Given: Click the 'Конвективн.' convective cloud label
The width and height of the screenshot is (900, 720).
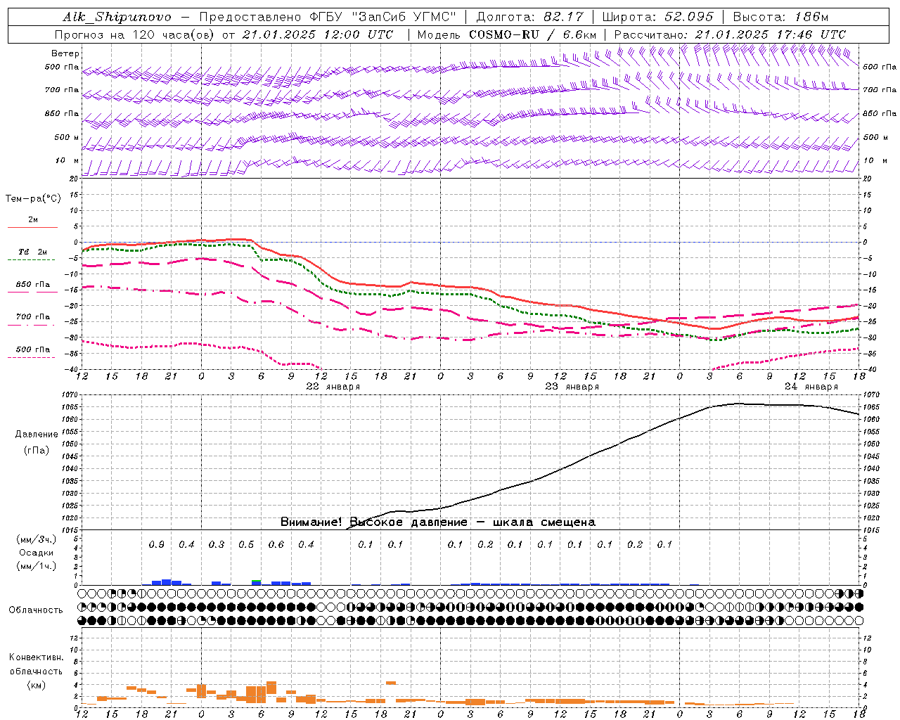Looking at the screenshot, I should pyautogui.click(x=37, y=657).
